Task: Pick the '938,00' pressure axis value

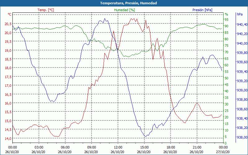Action: [x=242, y=137]
